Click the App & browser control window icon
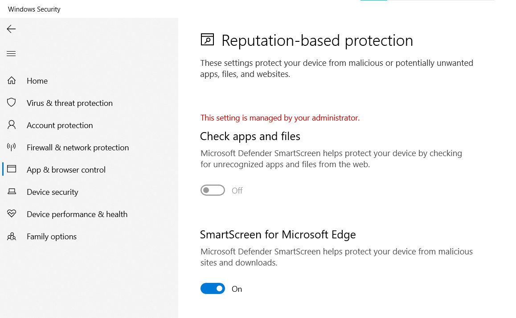This screenshot has height=318, width=516. pyautogui.click(x=12, y=169)
